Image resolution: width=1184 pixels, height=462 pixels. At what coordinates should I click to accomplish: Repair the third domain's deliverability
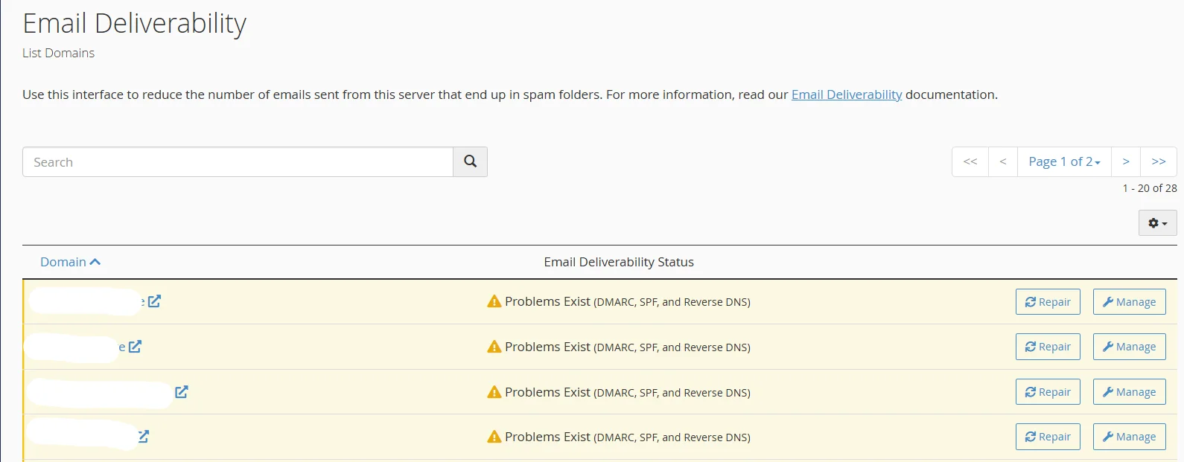click(1048, 392)
